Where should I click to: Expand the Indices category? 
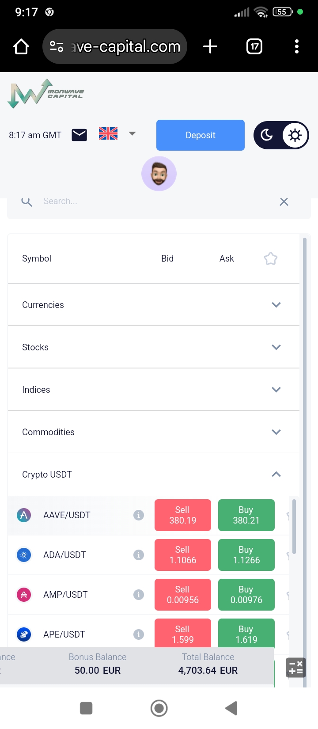coord(276,390)
